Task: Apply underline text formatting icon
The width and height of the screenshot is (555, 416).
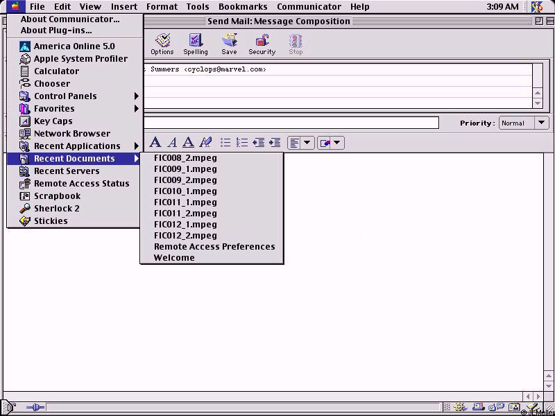Action: (188, 143)
